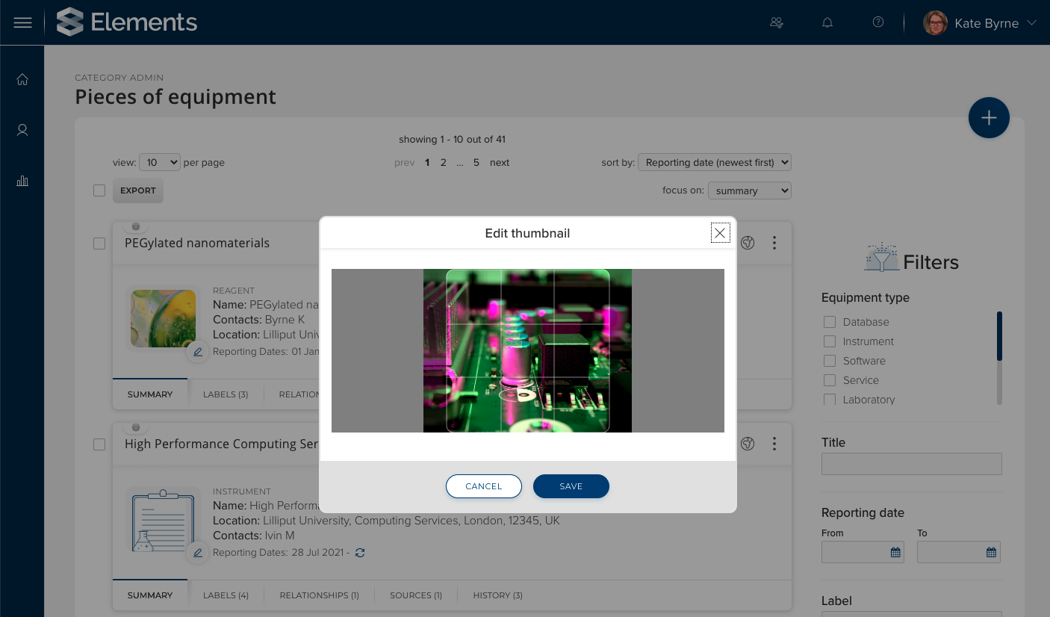The height and width of the screenshot is (617, 1050).
Task: Click calendar icon for Reporting date From
Action: tap(895, 552)
